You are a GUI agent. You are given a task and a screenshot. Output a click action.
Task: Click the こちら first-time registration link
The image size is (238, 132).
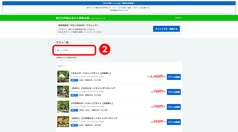[125, 10]
